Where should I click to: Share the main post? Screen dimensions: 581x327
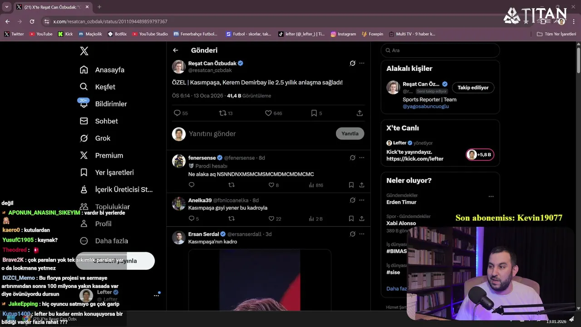pos(359,113)
